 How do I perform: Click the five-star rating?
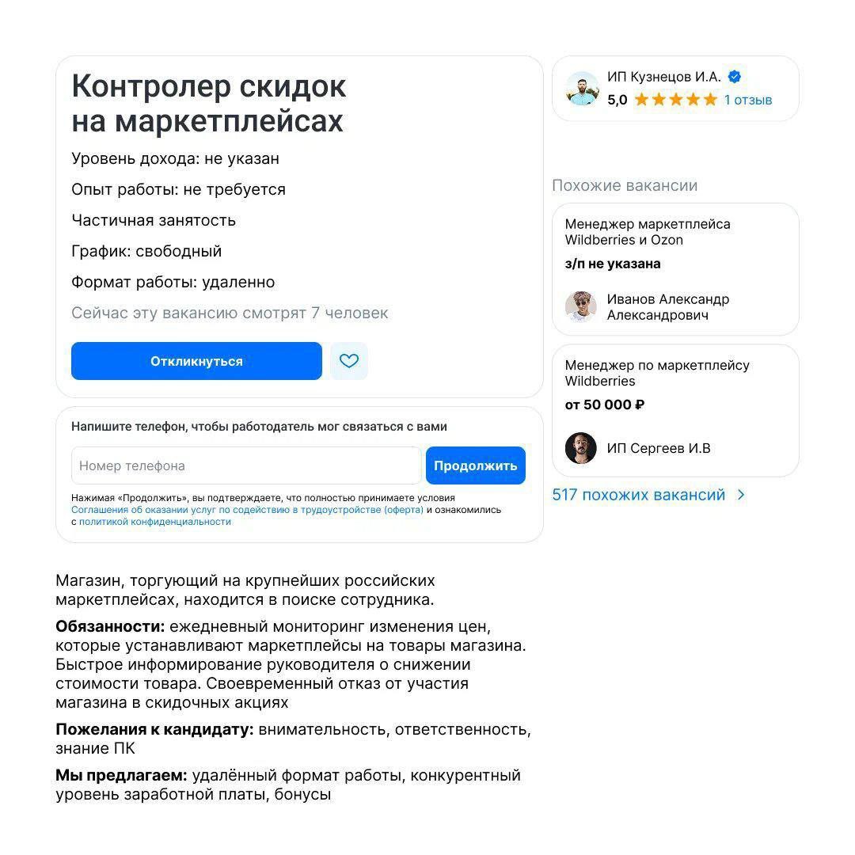pyautogui.click(x=675, y=100)
